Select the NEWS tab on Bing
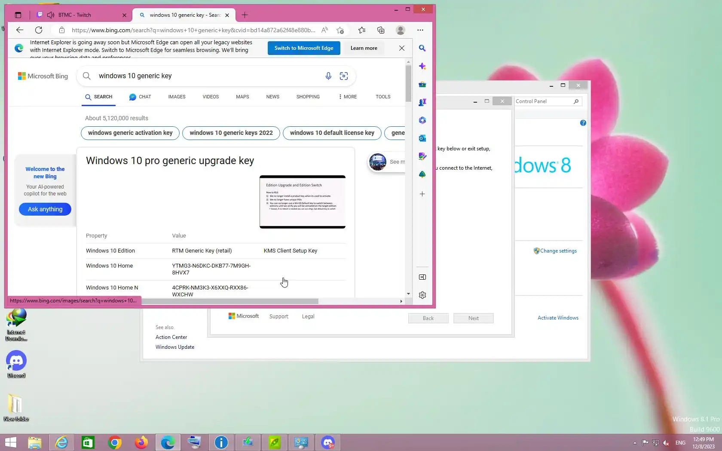This screenshot has width=722, height=451. [272, 97]
